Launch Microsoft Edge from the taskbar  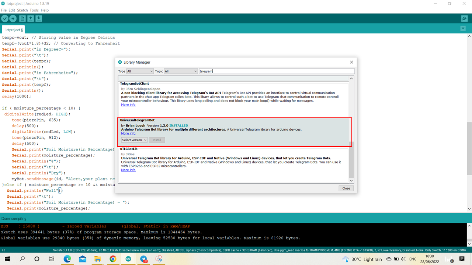pos(67,259)
